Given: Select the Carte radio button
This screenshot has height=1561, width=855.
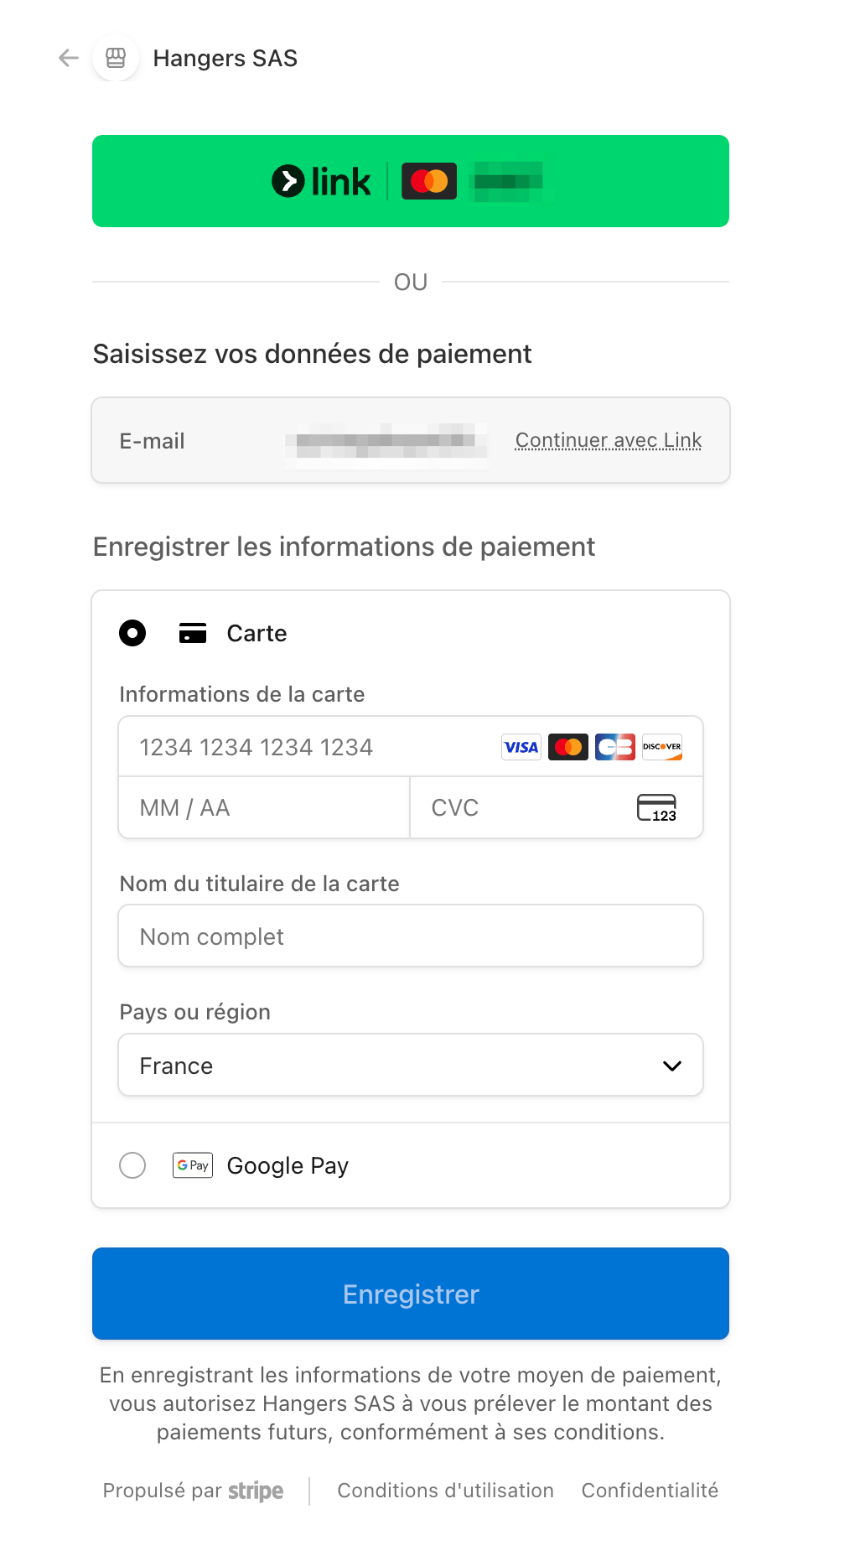Looking at the screenshot, I should click(132, 633).
